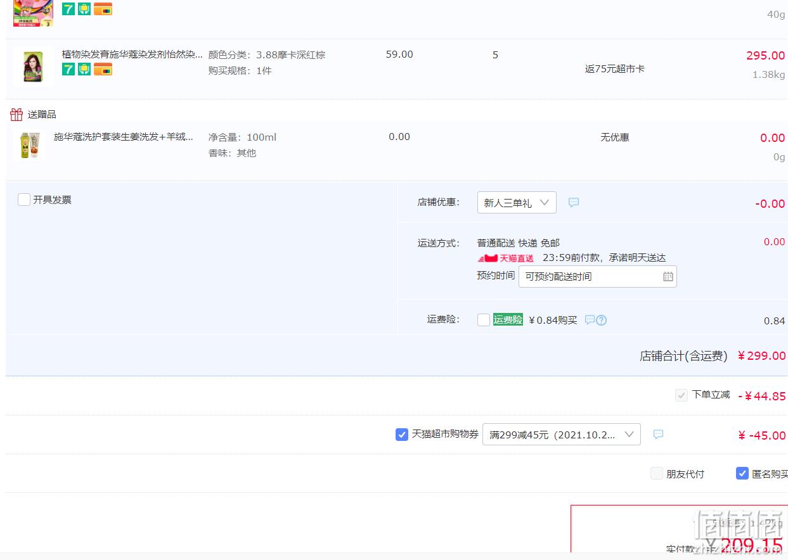The width and height of the screenshot is (788, 560).
Task: Click the 无优惠 label in the gift row
Action: pyautogui.click(x=615, y=137)
